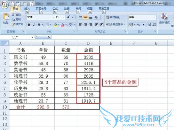Viewport: 174px width, 130px height.
Task: Align text right
Action: pyautogui.click(x=91, y=24)
